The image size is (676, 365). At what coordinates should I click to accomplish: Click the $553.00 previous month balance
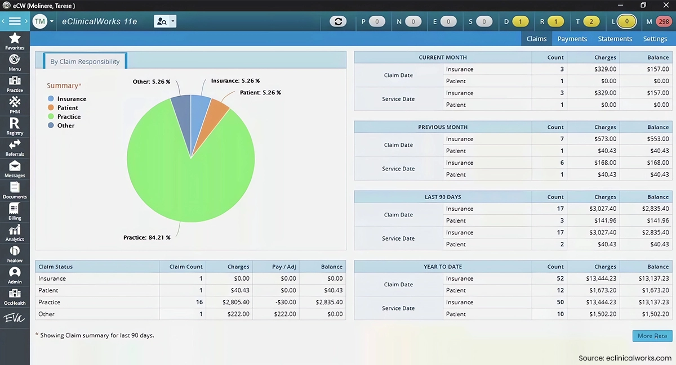[658, 139]
